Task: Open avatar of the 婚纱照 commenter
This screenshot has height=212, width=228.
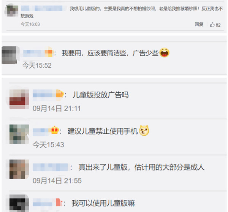Action: pyautogui.click(x=12, y=11)
